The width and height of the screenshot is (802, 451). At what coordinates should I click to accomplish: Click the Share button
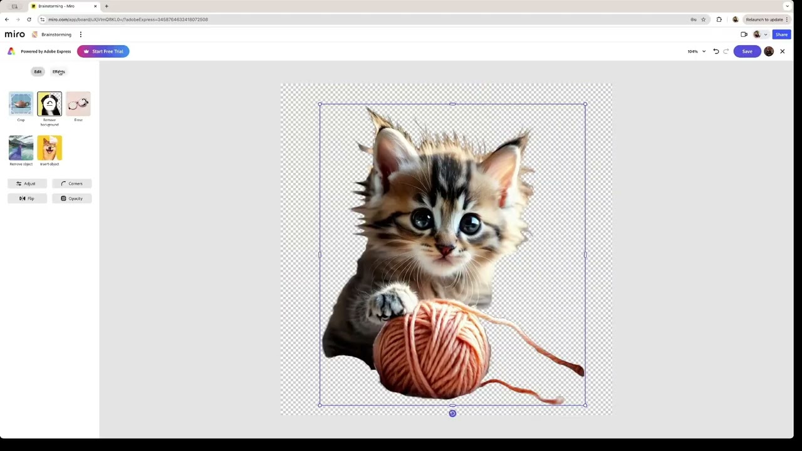[781, 34]
